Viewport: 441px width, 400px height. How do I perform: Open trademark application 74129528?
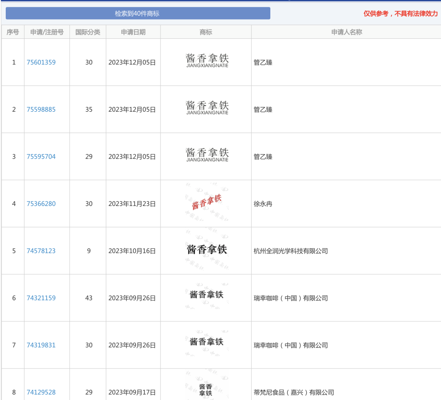(41, 392)
